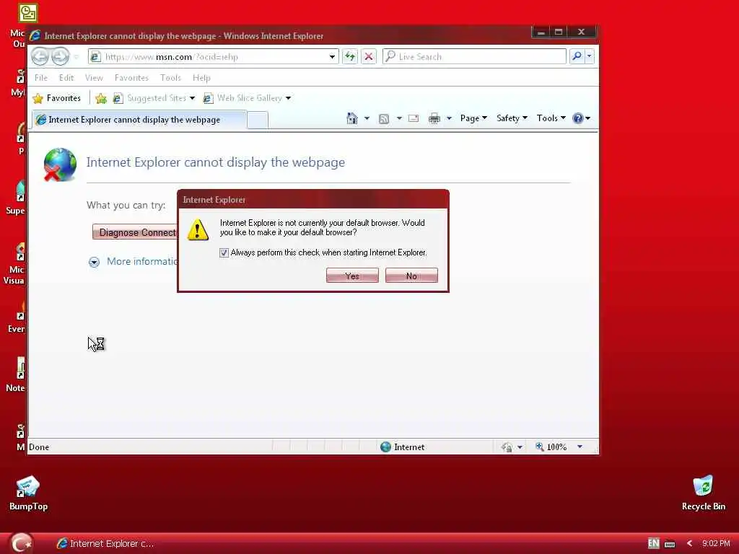Click the Refresh page icon
739x554 pixels.
(x=350, y=56)
